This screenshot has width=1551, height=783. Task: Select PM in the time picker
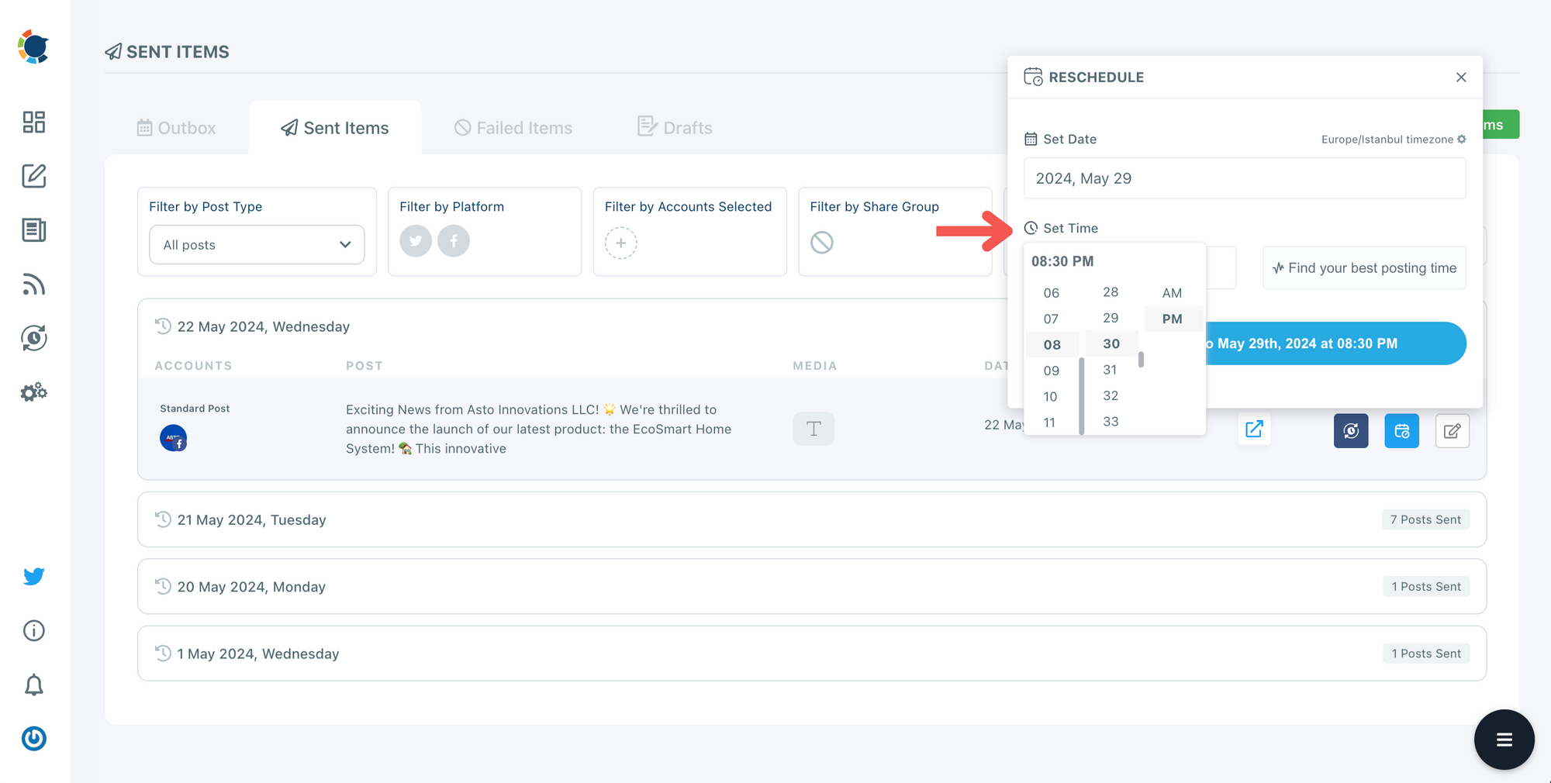1173,319
